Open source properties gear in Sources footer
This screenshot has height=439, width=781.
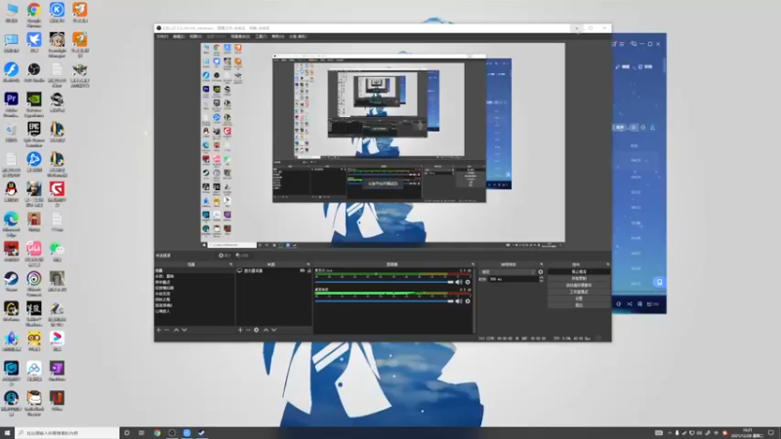257,330
